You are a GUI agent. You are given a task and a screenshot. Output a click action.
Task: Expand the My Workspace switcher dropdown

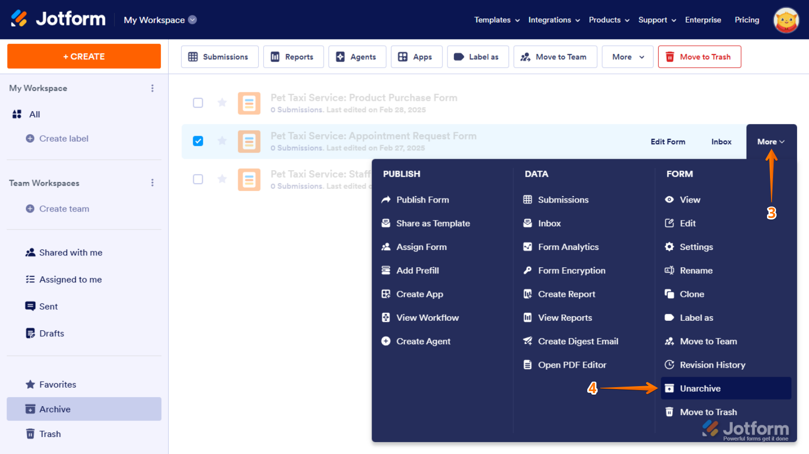point(192,20)
